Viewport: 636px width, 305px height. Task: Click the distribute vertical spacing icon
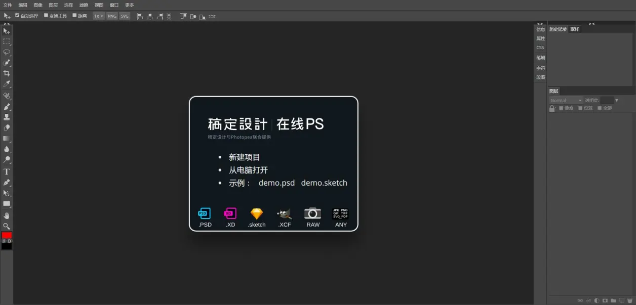tap(169, 16)
